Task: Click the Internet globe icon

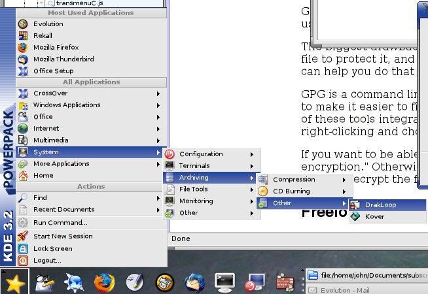Action: [23, 129]
